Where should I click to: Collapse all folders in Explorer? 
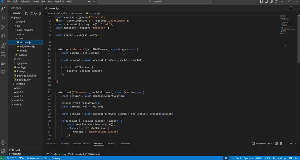39,13
